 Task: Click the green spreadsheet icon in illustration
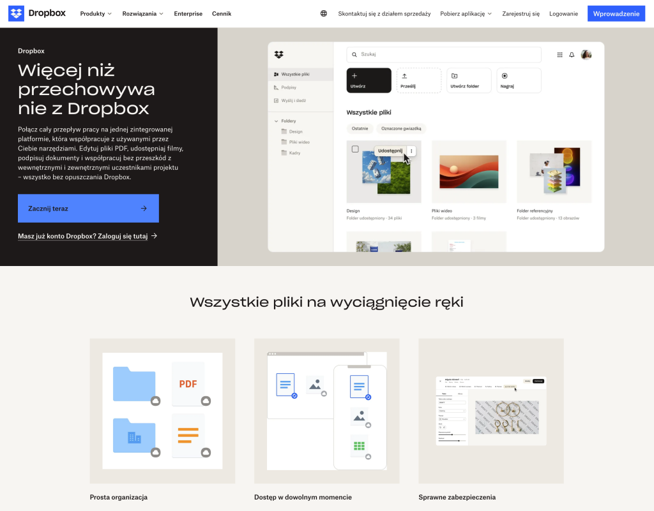coord(359,446)
